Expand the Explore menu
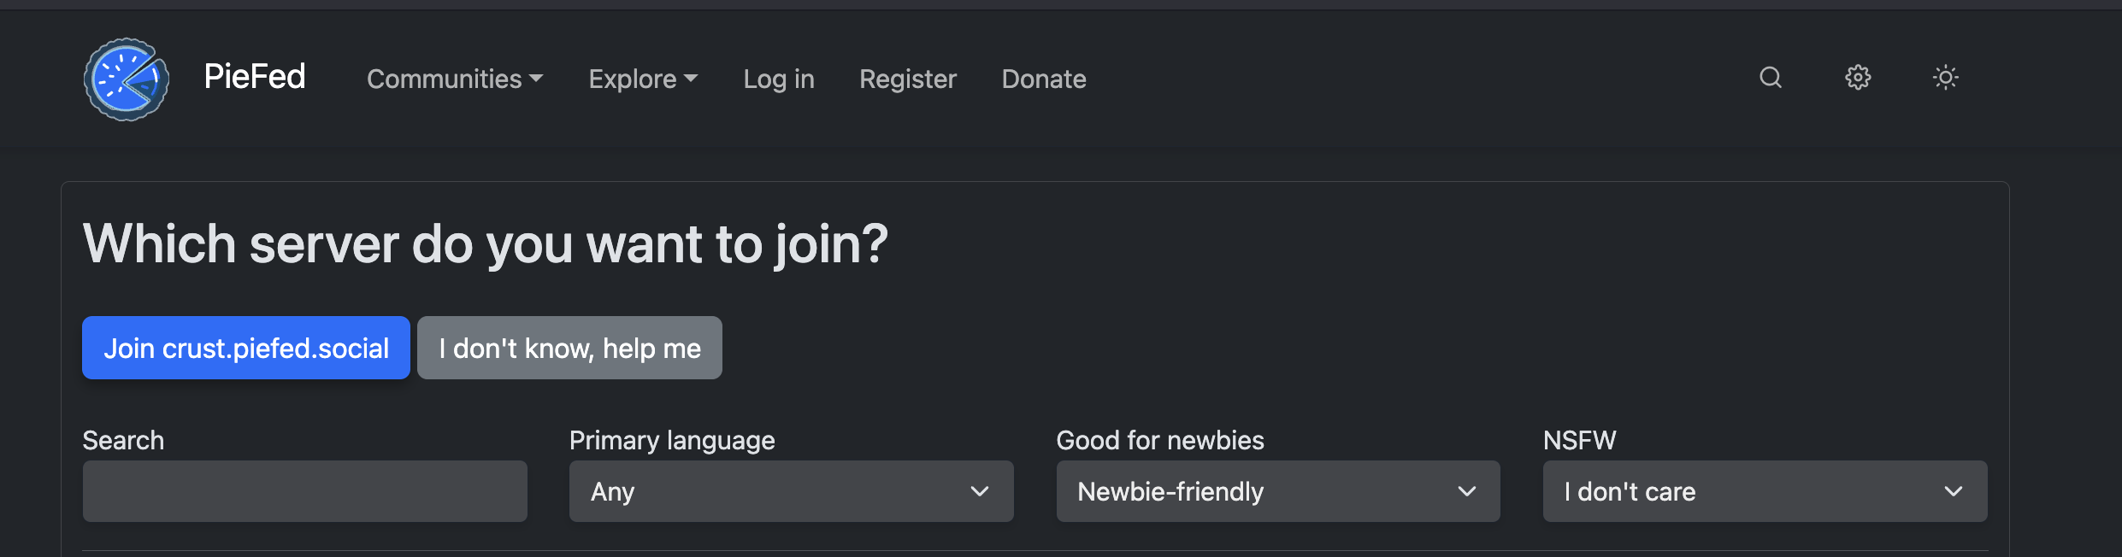Viewport: 2122px width, 557px height. pos(643,79)
